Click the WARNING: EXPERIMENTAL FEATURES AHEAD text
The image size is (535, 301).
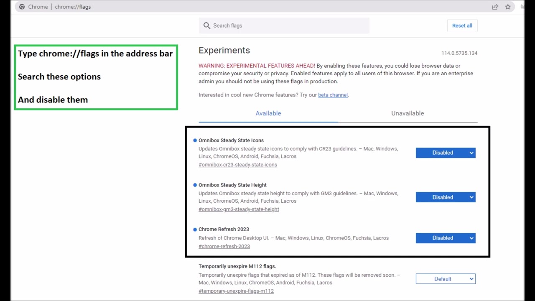(x=257, y=66)
